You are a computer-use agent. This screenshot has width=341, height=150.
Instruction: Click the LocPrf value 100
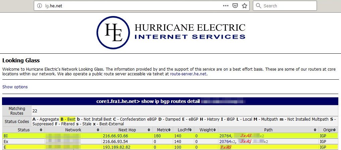(x=178, y=147)
